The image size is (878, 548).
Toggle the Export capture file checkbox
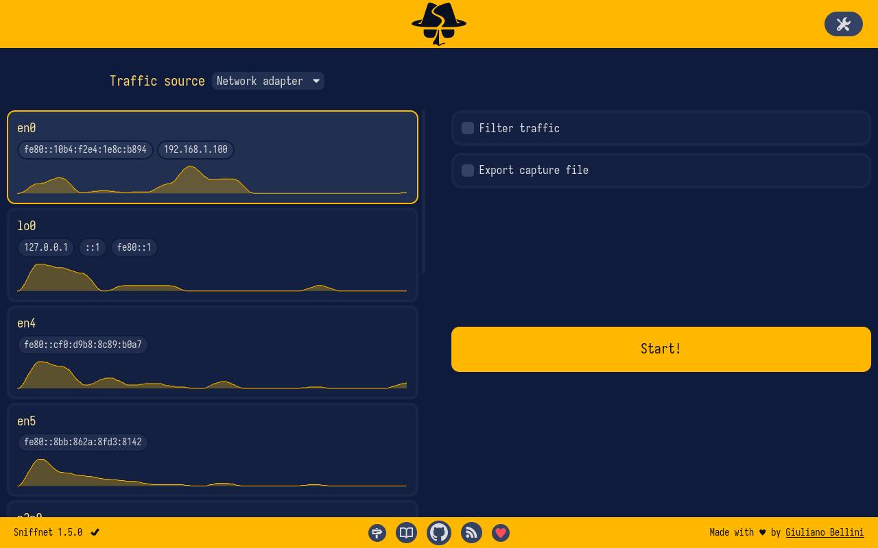[x=468, y=170]
